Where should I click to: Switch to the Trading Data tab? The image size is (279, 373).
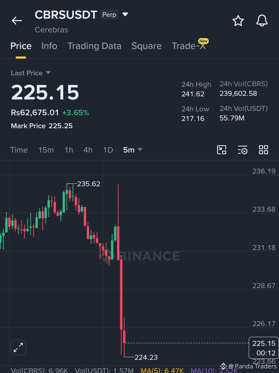[x=94, y=46]
